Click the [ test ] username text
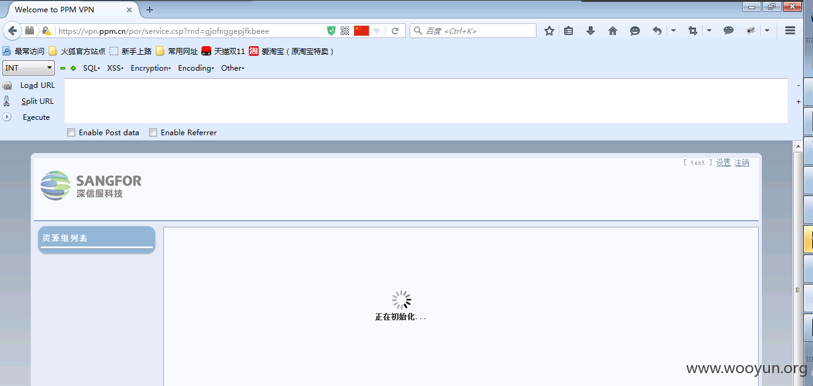Image resolution: width=813 pixels, height=386 pixels. pyautogui.click(x=697, y=163)
